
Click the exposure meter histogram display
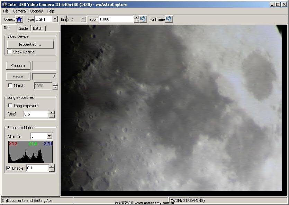pos(30,152)
